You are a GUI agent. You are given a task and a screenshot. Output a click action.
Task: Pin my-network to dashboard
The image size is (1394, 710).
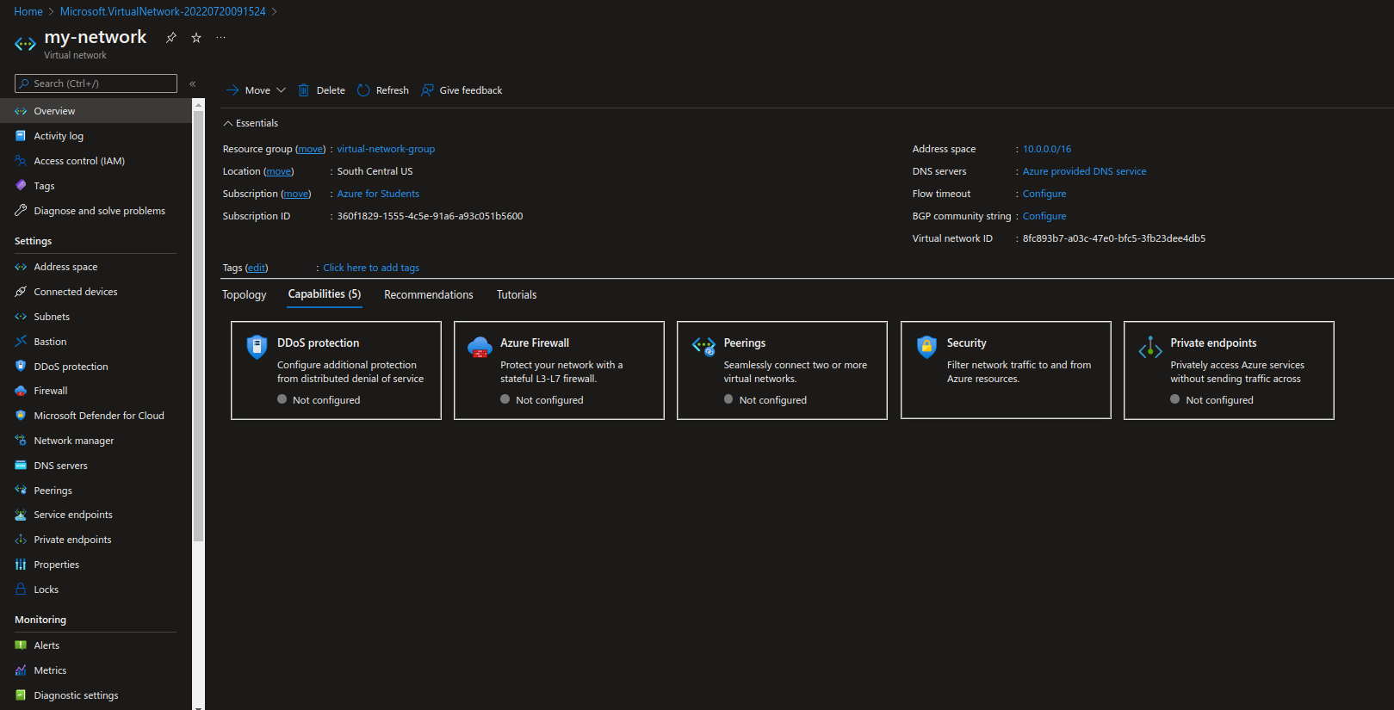point(171,38)
